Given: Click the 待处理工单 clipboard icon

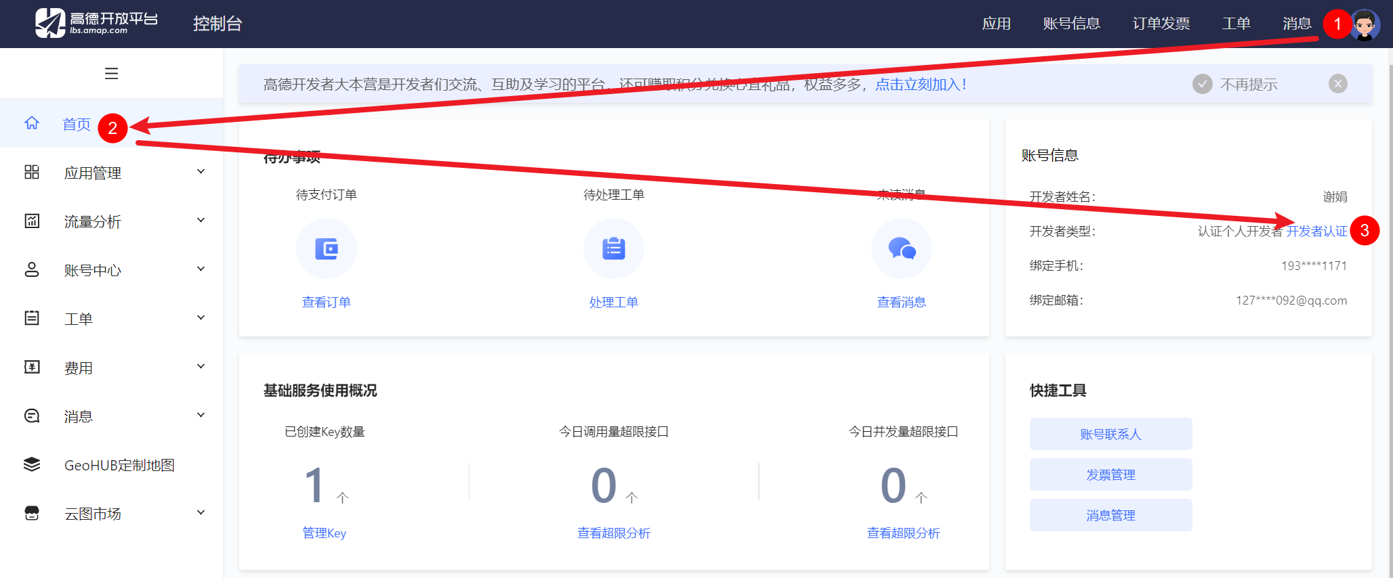Looking at the screenshot, I should (614, 248).
